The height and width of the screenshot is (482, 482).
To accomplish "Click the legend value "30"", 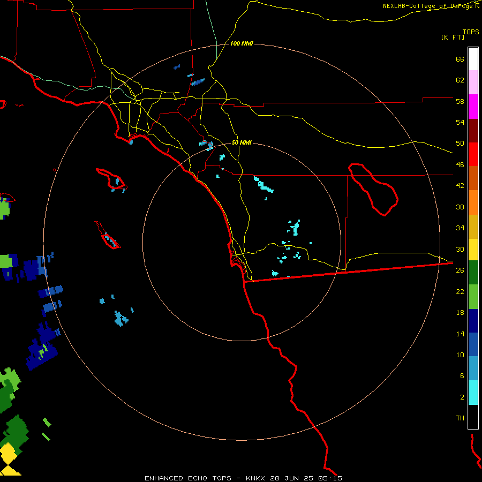I will 460,249.
